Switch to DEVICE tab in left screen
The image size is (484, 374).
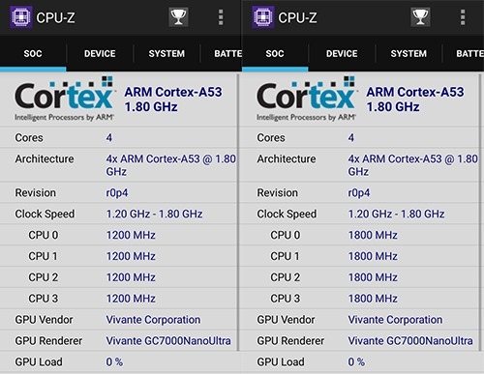pos(100,53)
